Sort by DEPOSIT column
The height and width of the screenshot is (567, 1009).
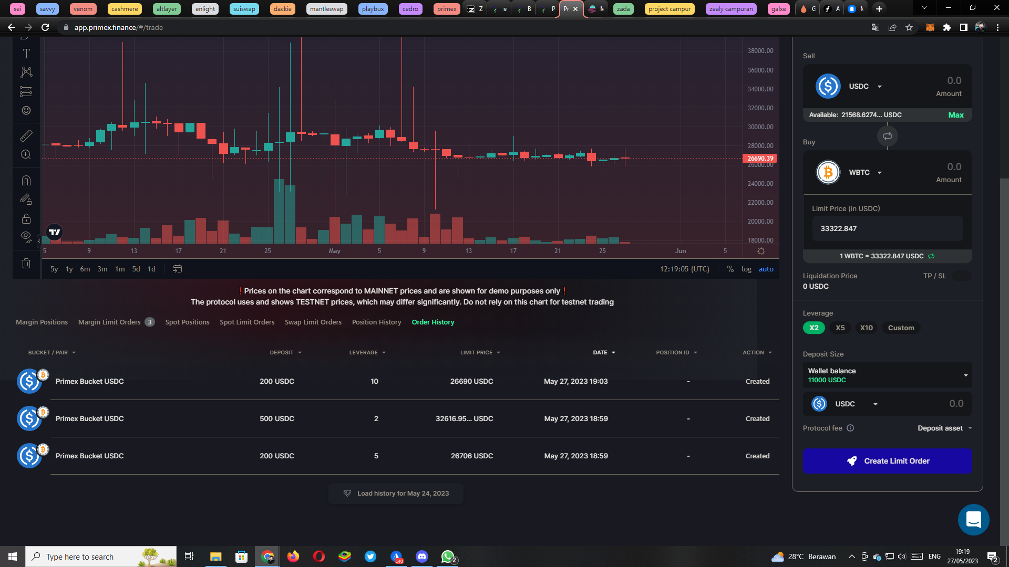[x=286, y=353]
